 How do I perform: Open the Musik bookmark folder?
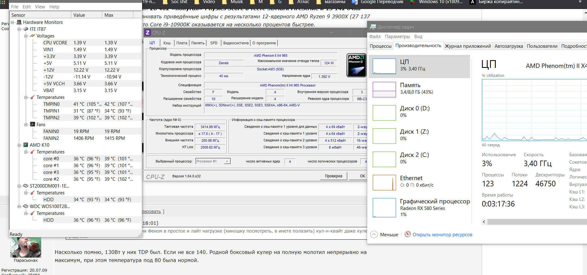(232, 2)
